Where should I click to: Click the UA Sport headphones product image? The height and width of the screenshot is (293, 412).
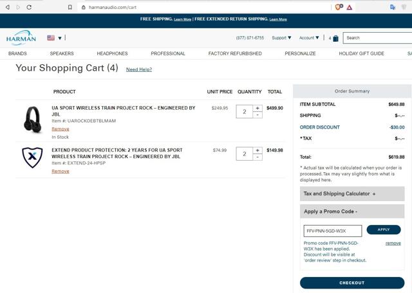[33, 120]
